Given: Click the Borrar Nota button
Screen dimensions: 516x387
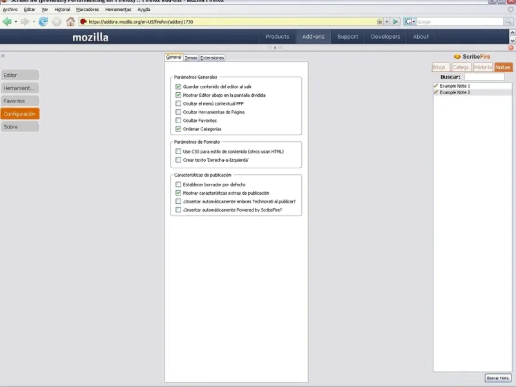Looking at the screenshot, I should (x=498, y=378).
